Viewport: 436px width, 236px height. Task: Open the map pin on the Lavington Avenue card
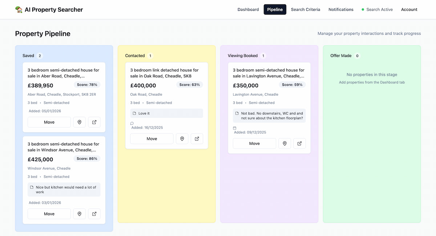(284, 144)
